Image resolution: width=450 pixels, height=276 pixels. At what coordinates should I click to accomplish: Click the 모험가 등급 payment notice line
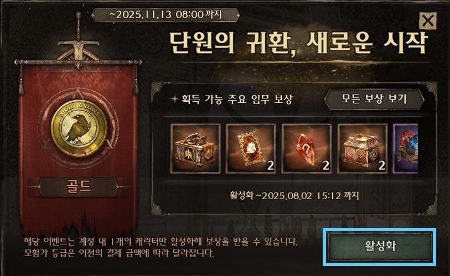pyautogui.click(x=119, y=253)
